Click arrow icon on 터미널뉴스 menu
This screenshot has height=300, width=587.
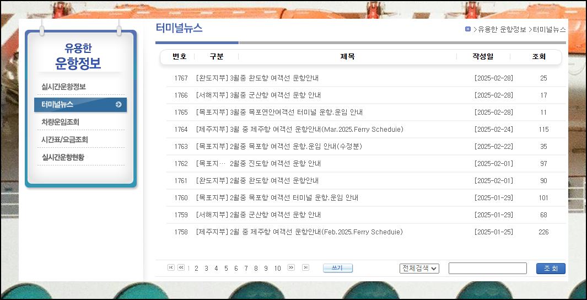point(119,104)
